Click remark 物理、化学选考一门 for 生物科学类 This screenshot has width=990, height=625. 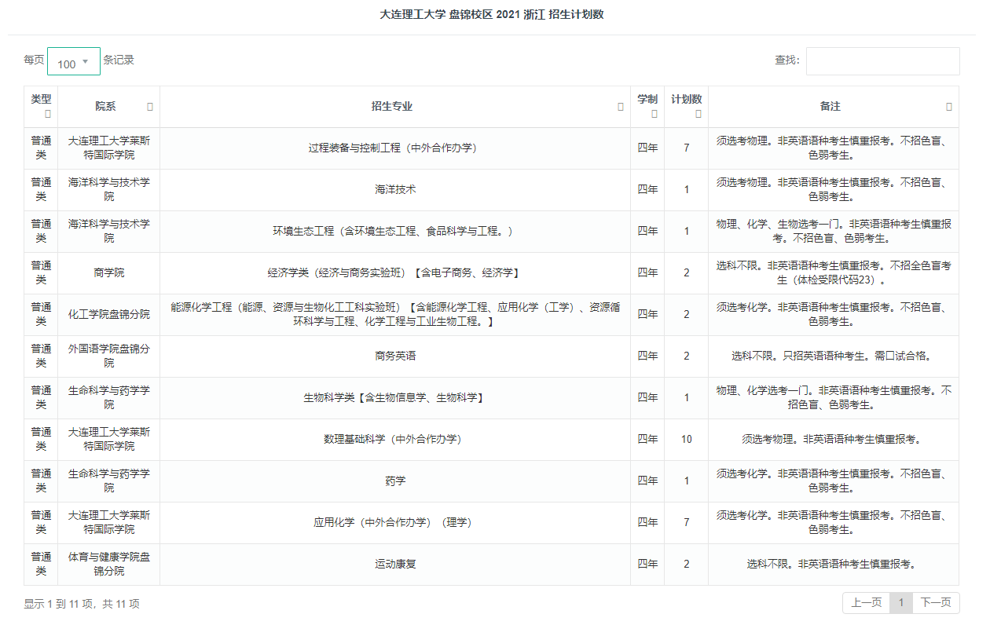[x=833, y=397]
